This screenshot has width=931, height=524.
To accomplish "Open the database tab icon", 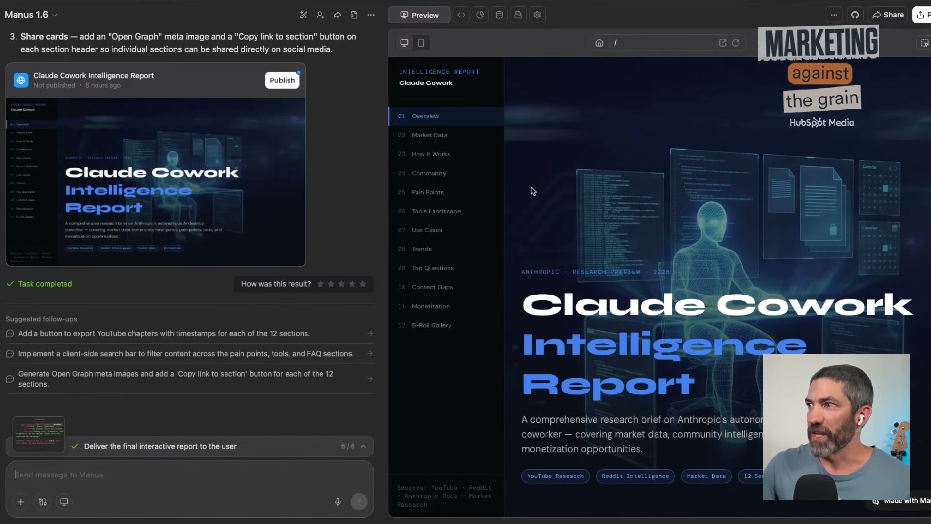I will tap(499, 15).
